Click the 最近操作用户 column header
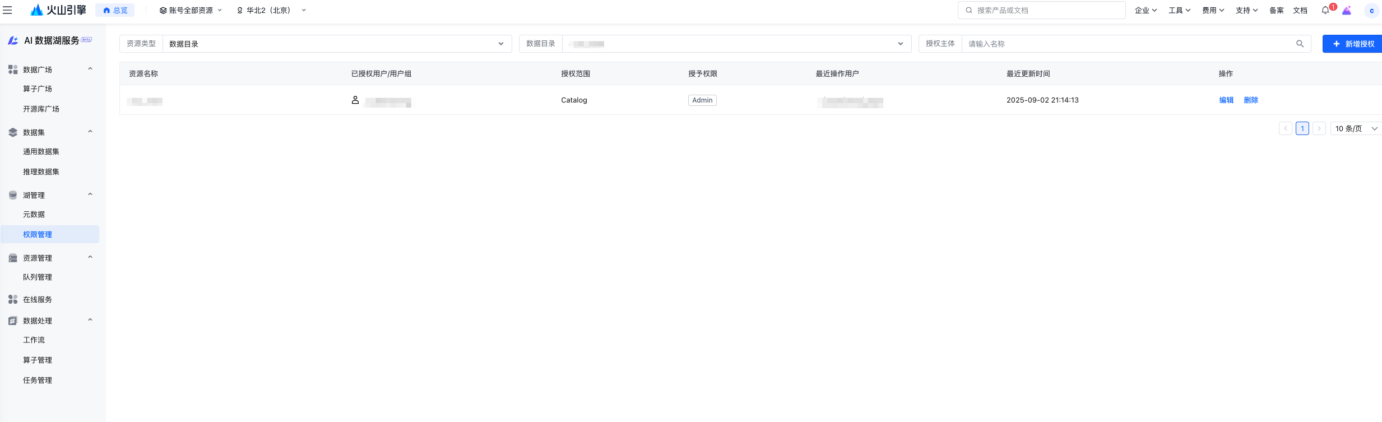The height and width of the screenshot is (422, 1382). pos(837,73)
